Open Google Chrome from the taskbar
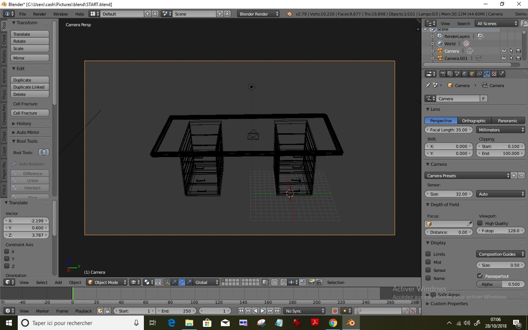This screenshot has width=528, height=330. 333,323
